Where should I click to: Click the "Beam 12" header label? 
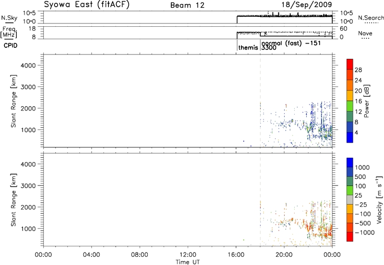click(x=187, y=5)
